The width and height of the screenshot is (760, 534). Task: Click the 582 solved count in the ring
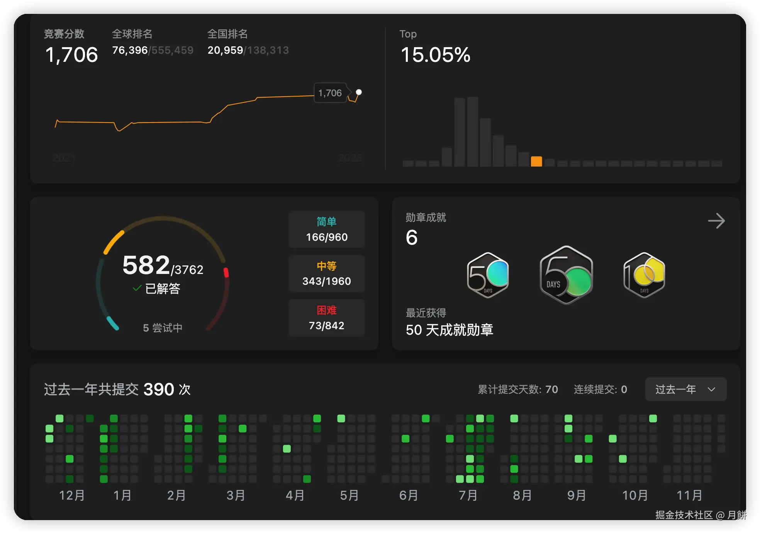coord(146,265)
